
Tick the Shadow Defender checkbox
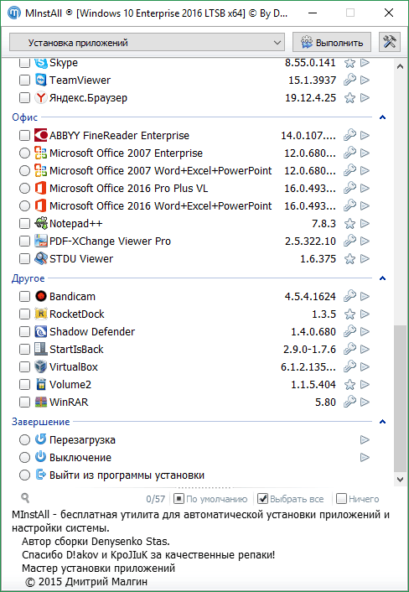[x=24, y=331]
